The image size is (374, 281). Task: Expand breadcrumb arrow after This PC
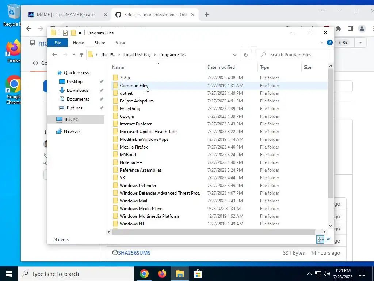tap(119, 55)
